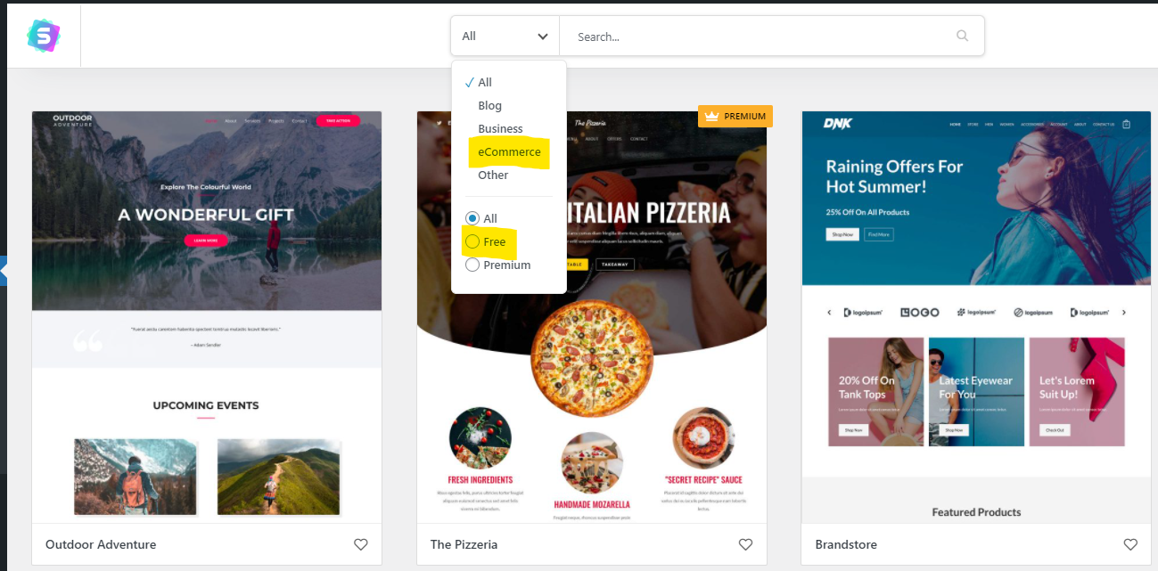This screenshot has width=1158, height=571.
Task: Select the Premium radio button
Action: point(472,265)
